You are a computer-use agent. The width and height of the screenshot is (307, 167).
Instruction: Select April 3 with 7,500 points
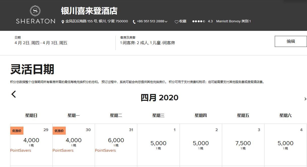pyautogui.click(x=243, y=145)
